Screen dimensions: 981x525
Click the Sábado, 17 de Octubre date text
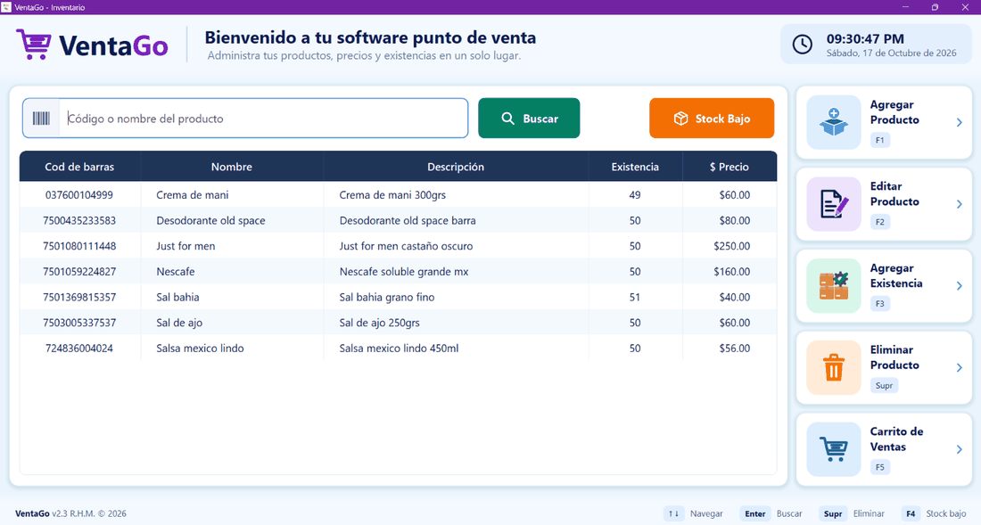892,53
